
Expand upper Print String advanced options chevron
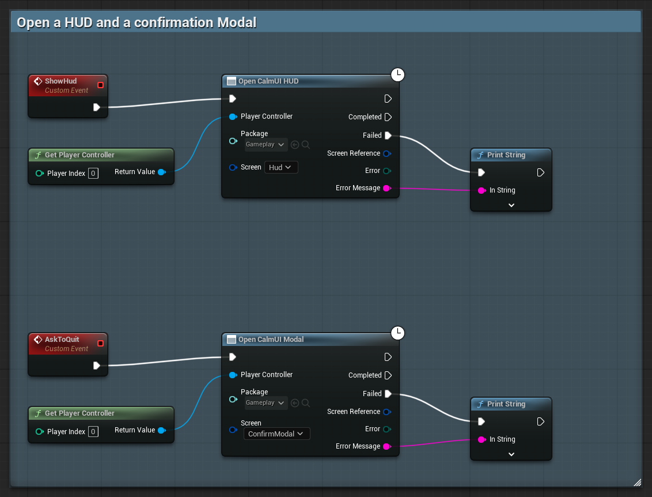click(x=511, y=205)
